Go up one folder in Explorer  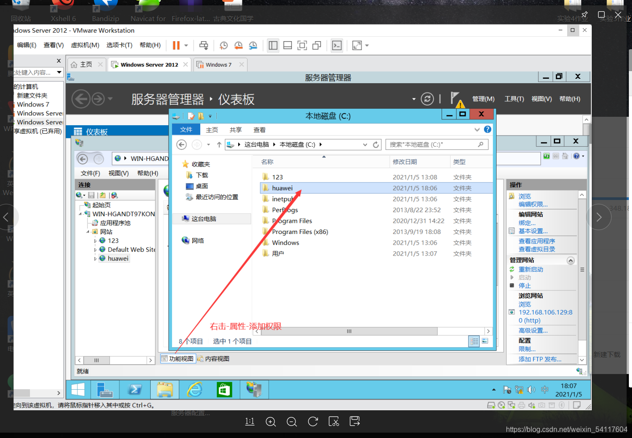(219, 145)
